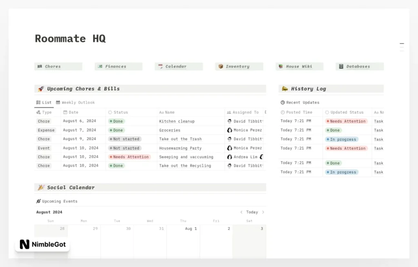Select the Upcoming Events view tab
Viewport: 418px width, 267px height.
[57, 201]
